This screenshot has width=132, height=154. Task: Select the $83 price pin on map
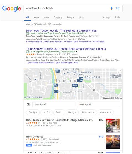[58, 71]
